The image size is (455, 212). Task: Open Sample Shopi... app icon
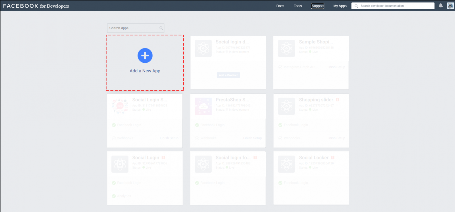pos(286,48)
